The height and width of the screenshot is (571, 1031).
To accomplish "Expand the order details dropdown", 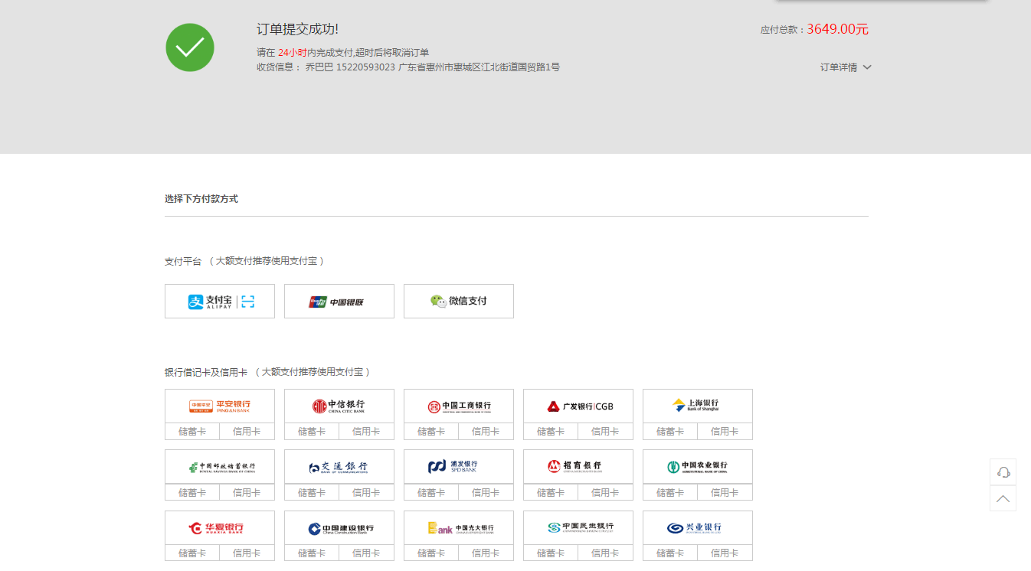I will click(846, 67).
